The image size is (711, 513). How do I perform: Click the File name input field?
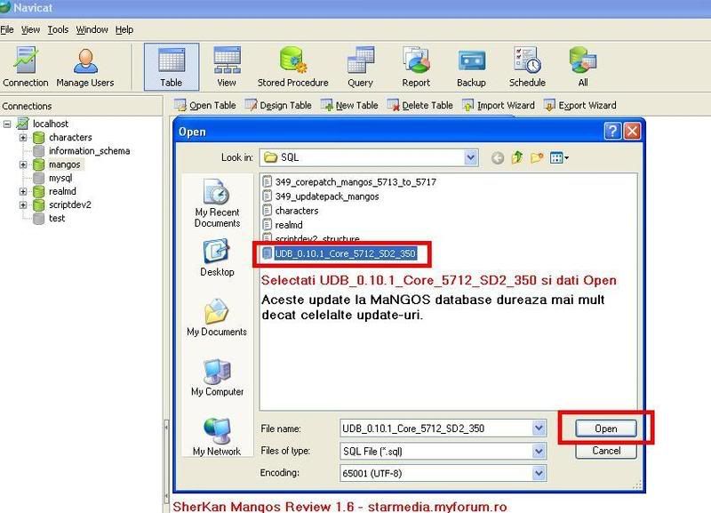point(435,429)
